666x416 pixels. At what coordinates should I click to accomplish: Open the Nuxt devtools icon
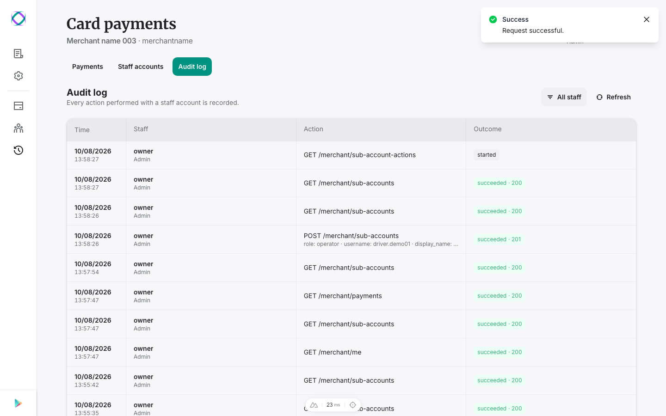tap(314, 405)
